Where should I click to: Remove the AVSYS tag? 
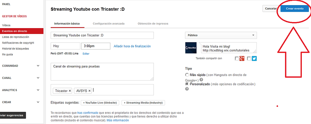click(89, 91)
